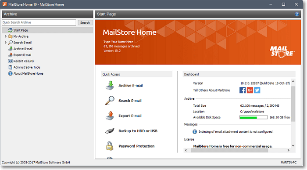
Task: Click the USB stick backup icon
Action: (x=110, y=131)
